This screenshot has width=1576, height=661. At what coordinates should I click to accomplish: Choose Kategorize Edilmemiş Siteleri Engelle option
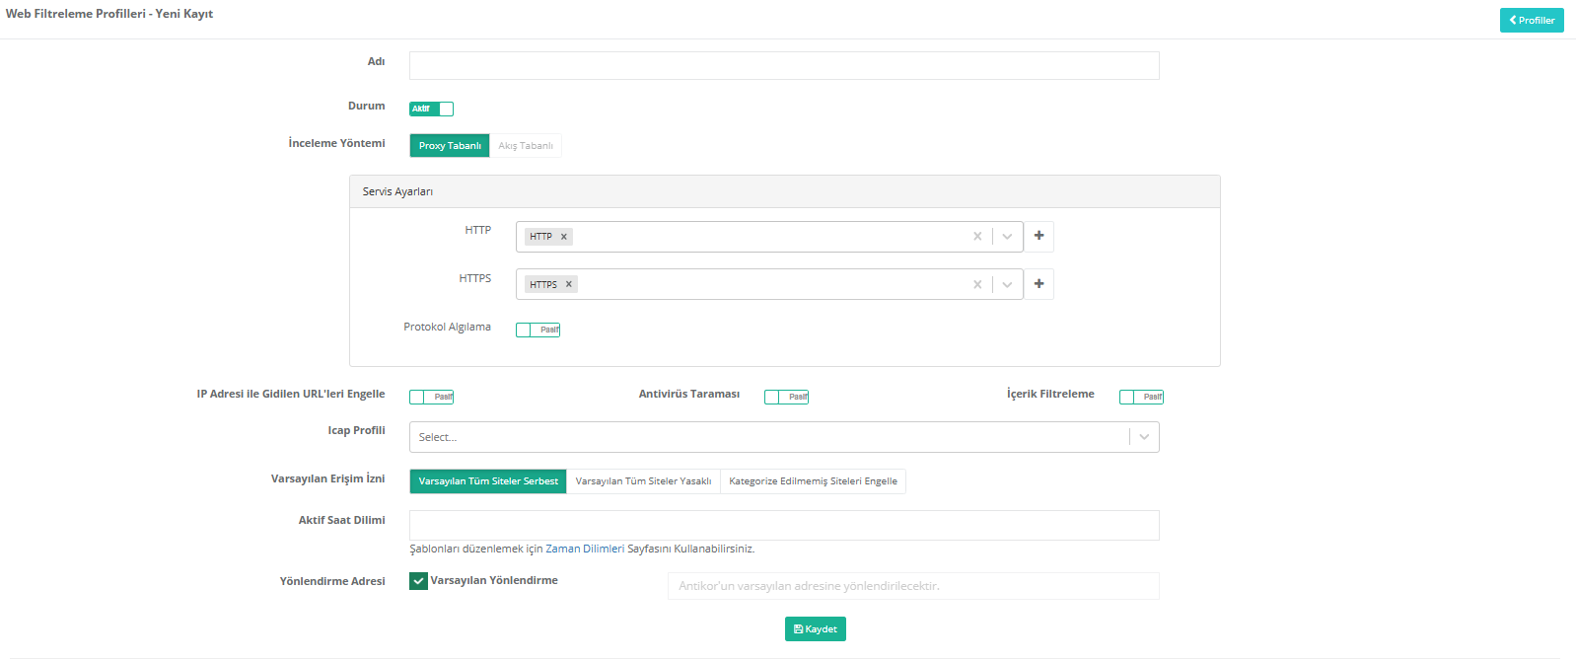pos(813,481)
